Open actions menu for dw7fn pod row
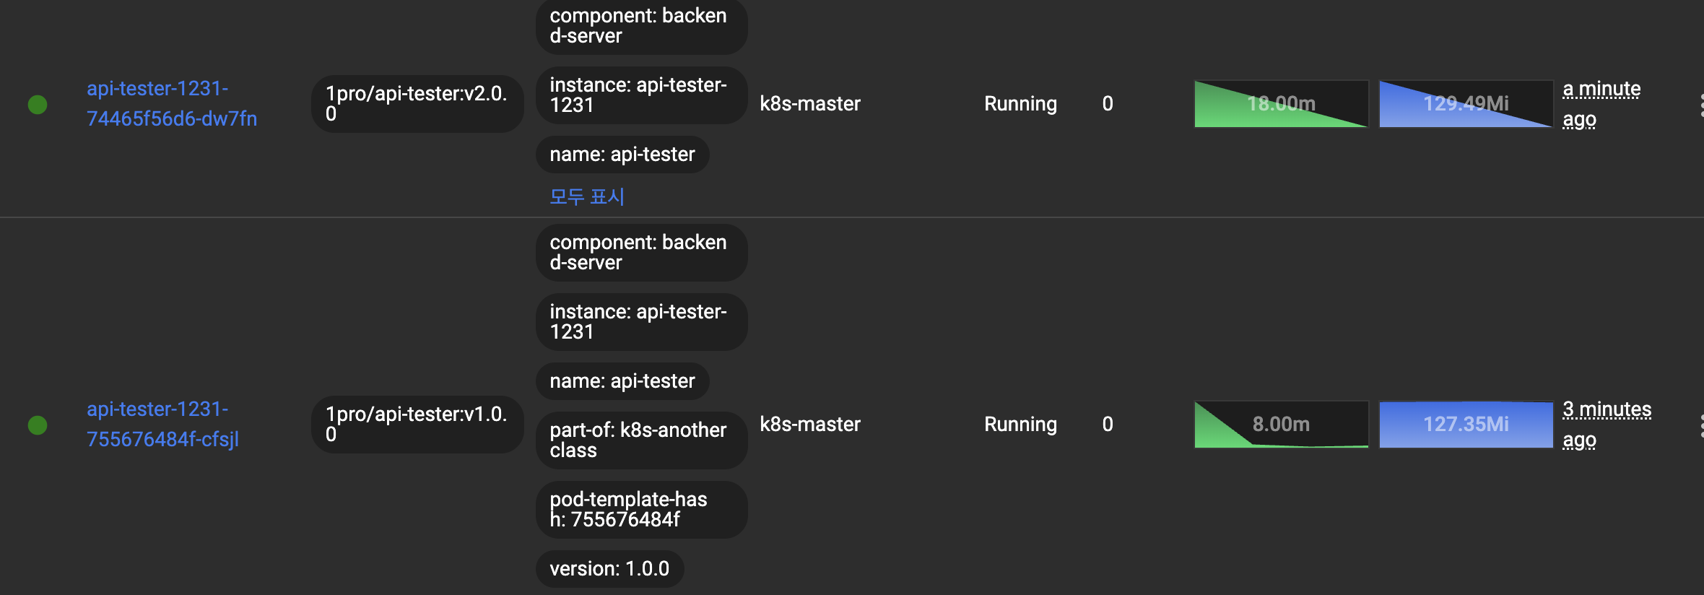The width and height of the screenshot is (1704, 595). (1701, 105)
